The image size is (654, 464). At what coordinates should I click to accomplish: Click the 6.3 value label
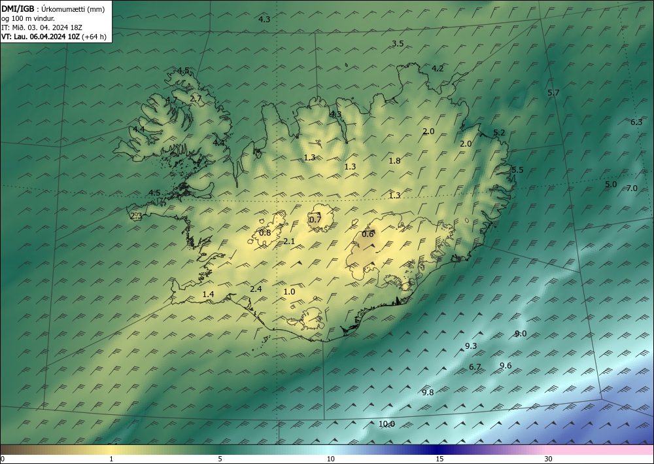point(636,122)
